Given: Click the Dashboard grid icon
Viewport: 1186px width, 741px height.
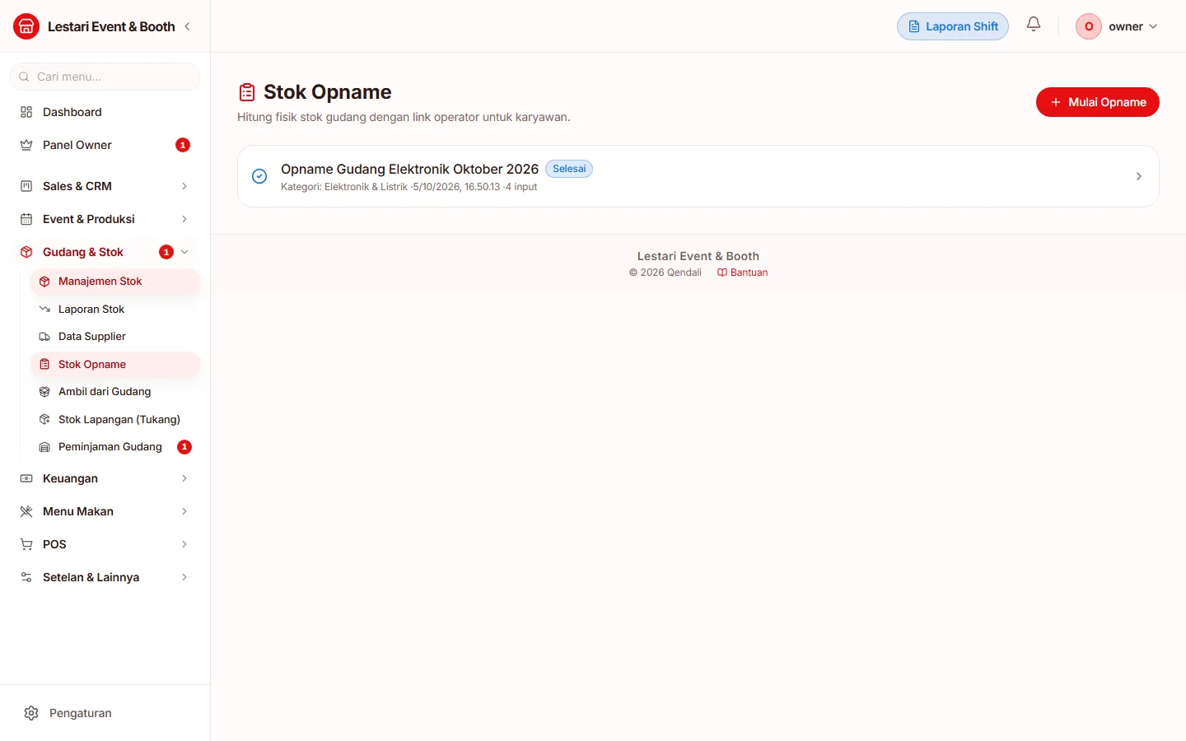Looking at the screenshot, I should coord(26,112).
